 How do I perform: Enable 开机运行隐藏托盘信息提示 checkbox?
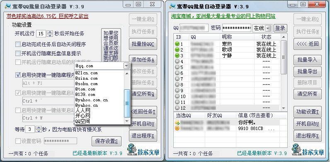point(18,53)
